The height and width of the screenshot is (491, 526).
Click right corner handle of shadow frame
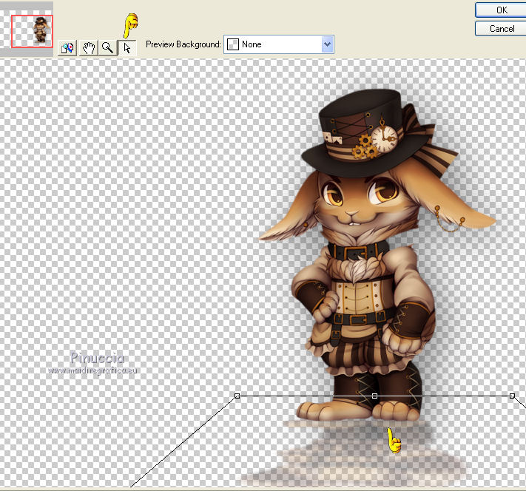pos(512,396)
